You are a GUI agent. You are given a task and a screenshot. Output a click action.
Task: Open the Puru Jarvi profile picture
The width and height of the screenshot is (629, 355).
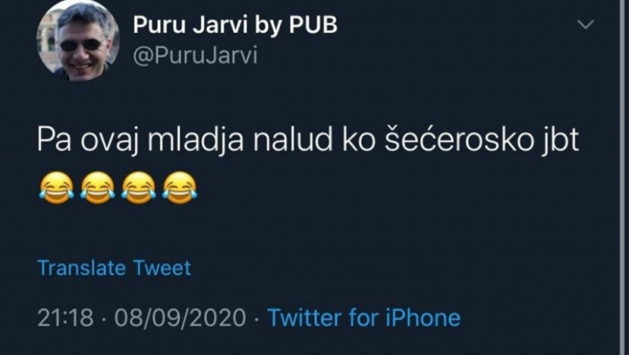tap(78, 40)
